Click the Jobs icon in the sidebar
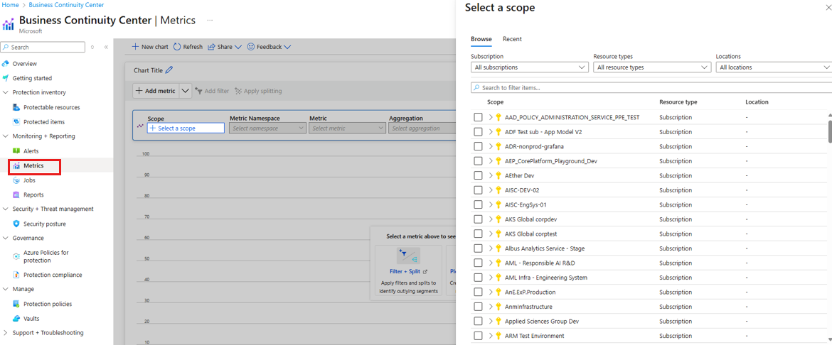832x345 pixels. pos(16,180)
